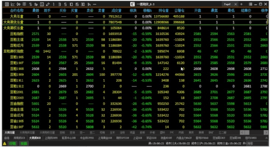
Task: Choose the 15-minute period button
Action: tap(77, 4)
